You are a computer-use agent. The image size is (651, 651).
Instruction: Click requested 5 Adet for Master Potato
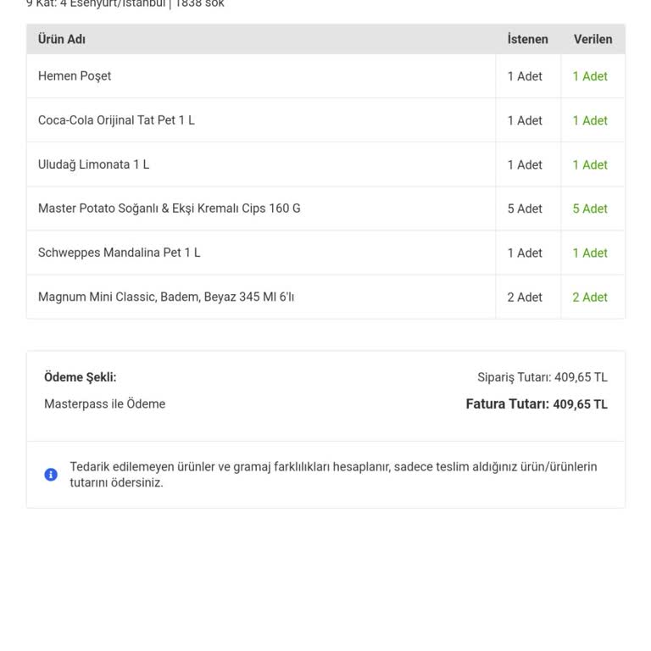point(525,209)
